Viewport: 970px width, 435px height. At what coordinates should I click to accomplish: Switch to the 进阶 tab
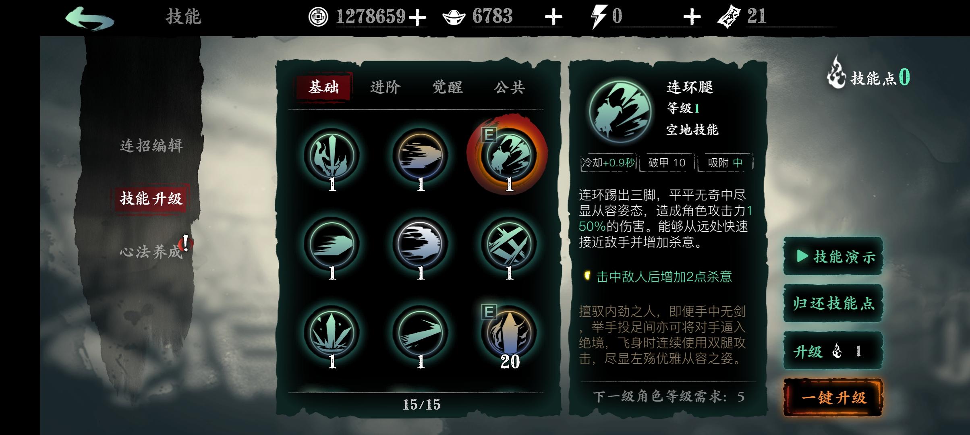[385, 87]
